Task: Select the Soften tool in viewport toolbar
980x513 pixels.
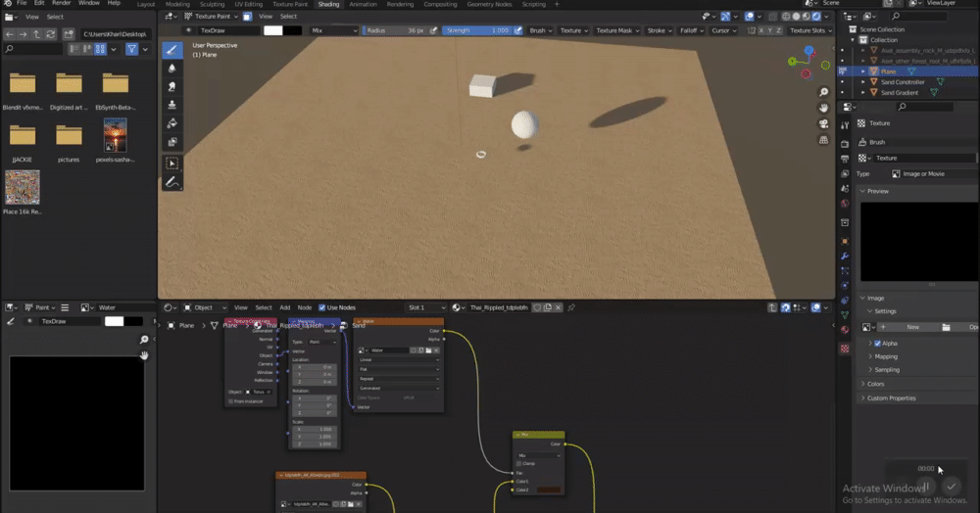Action: point(172,68)
